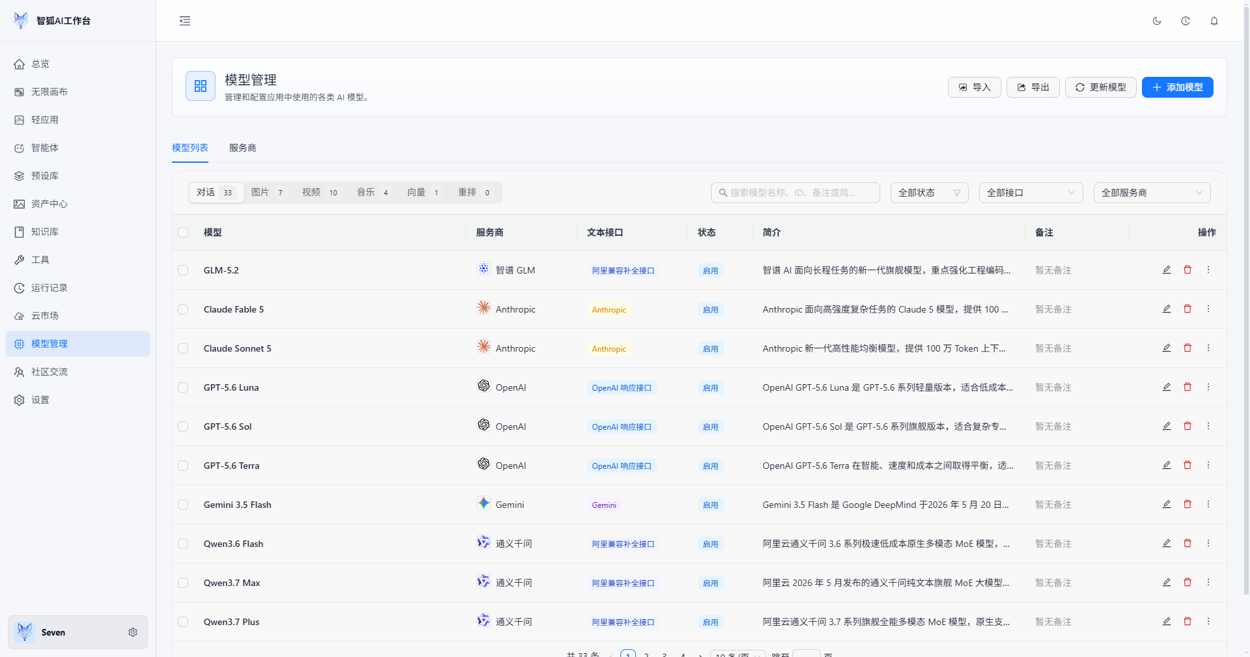Open 云市场 in the sidebar
The height and width of the screenshot is (657, 1250).
pyautogui.click(x=77, y=316)
